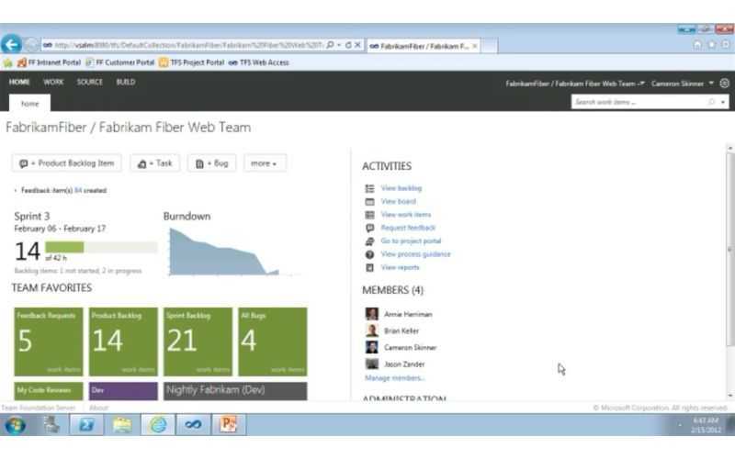Expand the more dropdown button
The image size is (735, 459).
click(x=265, y=163)
